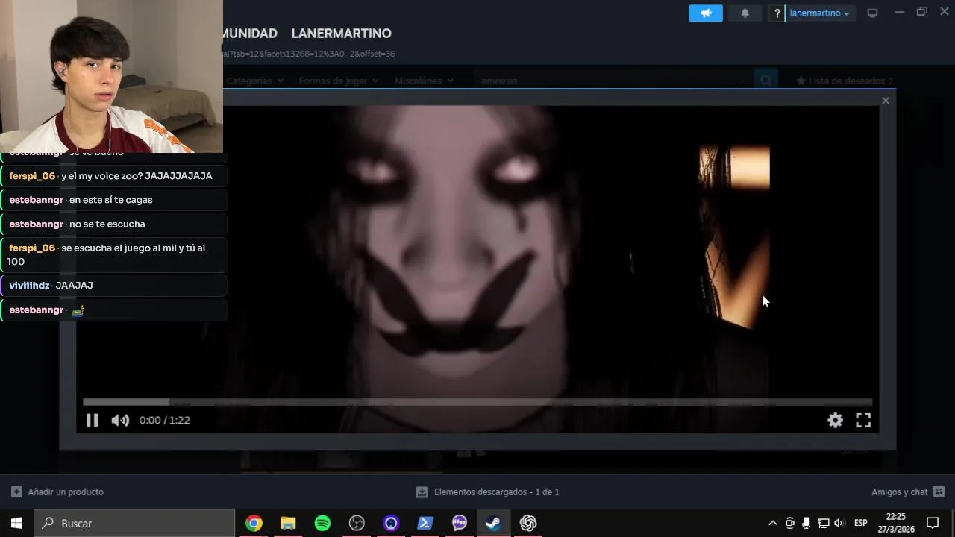
Task: Show hidden system tray icons
Action: point(773,523)
